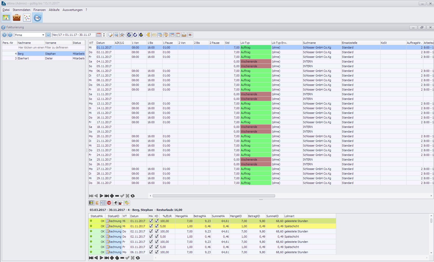Click the vertical scrollbar of the Lohnart grid
This screenshot has width=434, height=262.
[431, 220]
